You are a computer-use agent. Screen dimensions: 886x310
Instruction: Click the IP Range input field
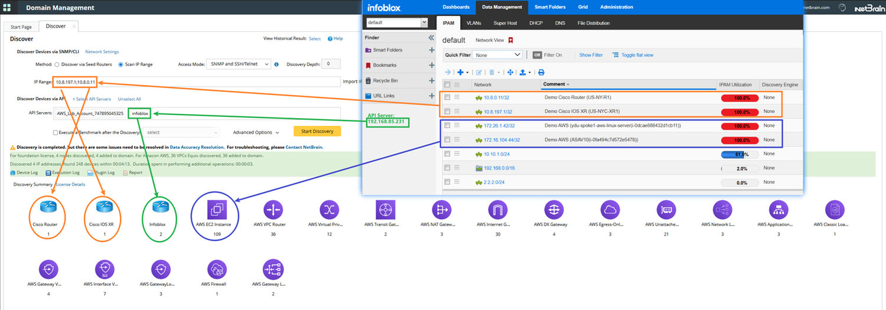197,81
